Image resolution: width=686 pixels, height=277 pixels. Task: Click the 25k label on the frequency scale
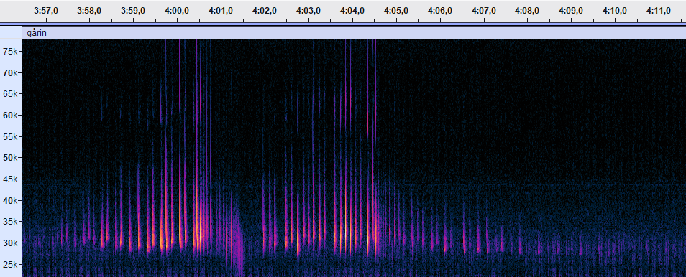point(9,264)
